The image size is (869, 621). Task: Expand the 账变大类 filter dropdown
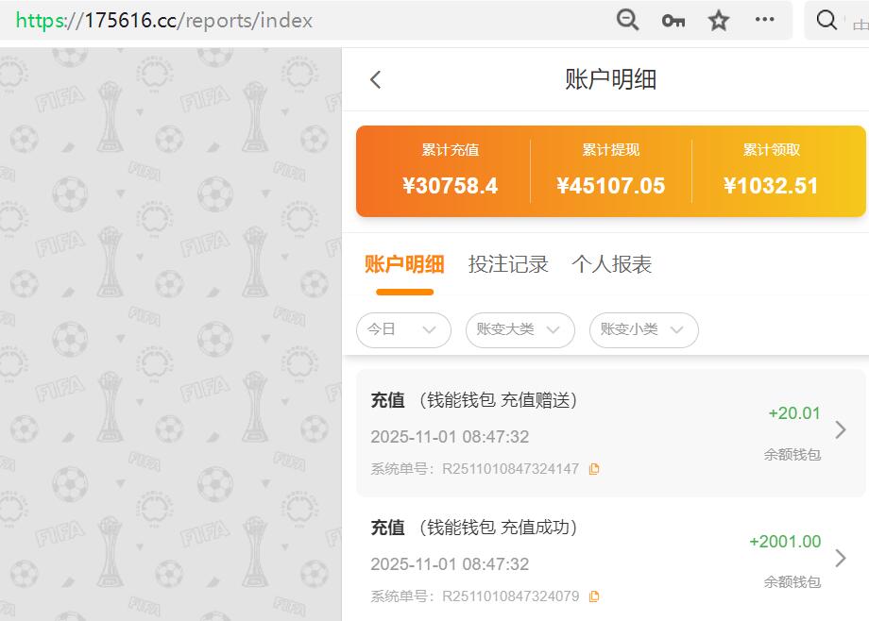(x=520, y=330)
